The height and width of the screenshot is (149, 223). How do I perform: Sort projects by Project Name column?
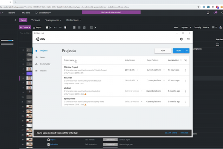[x=69, y=60]
